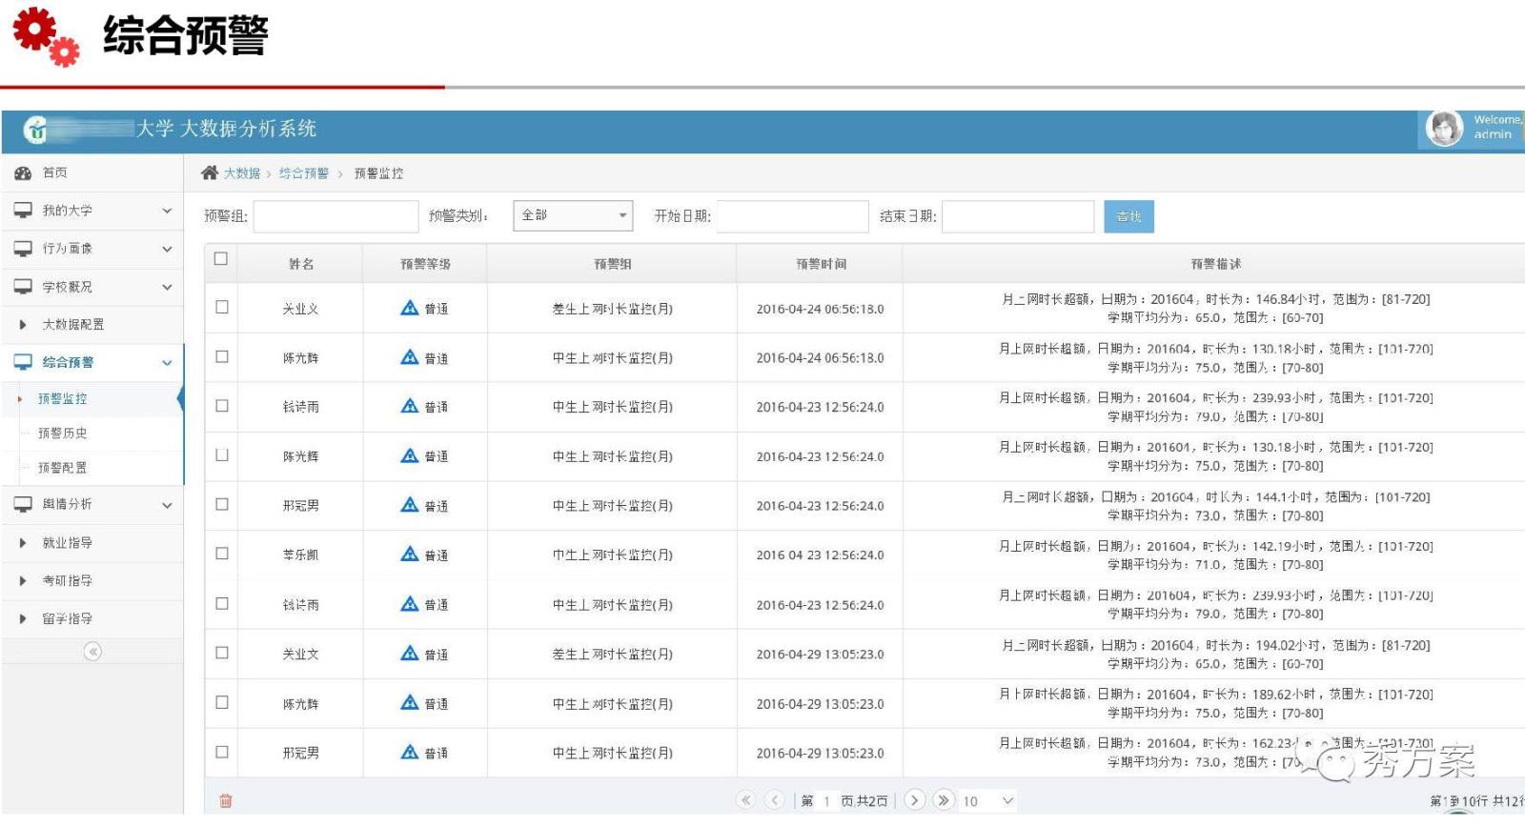Image resolution: width=1525 pixels, height=827 pixels.
Task: Click the home icon in breadcrumb
Action: [x=210, y=172]
